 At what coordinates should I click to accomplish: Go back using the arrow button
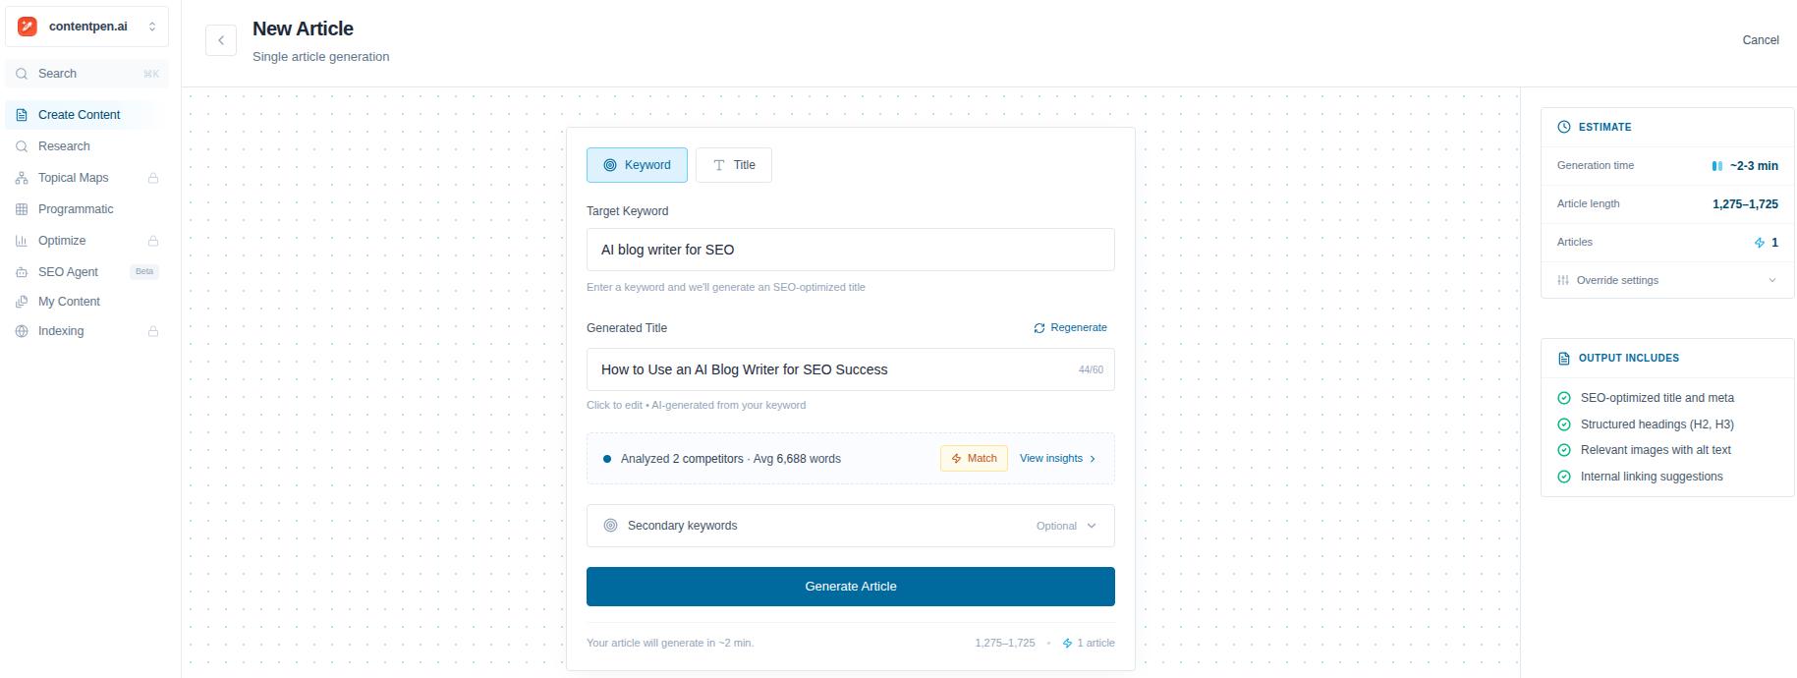pyautogui.click(x=221, y=40)
